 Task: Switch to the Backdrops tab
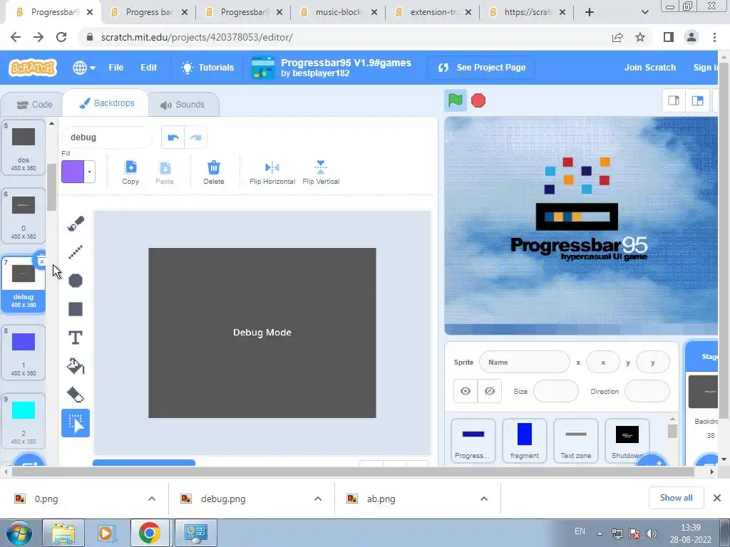pos(106,103)
